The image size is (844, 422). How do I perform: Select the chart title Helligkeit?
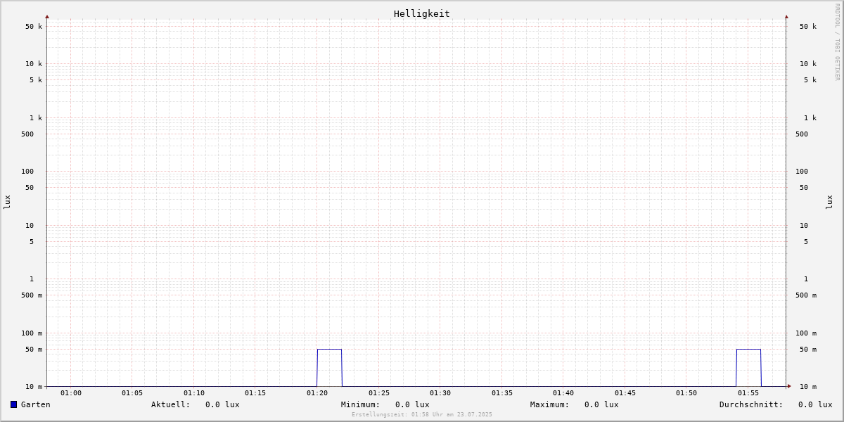(x=422, y=13)
